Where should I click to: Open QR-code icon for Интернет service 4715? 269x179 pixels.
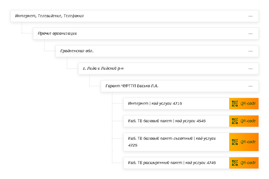pyautogui.click(x=235, y=104)
